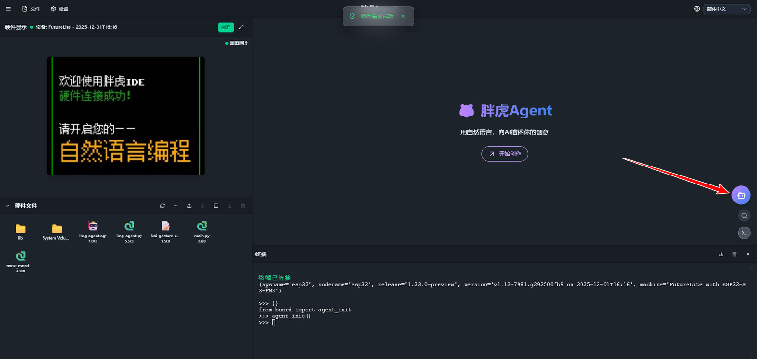
Task: Click the 开始创作 button
Action: (x=504, y=154)
